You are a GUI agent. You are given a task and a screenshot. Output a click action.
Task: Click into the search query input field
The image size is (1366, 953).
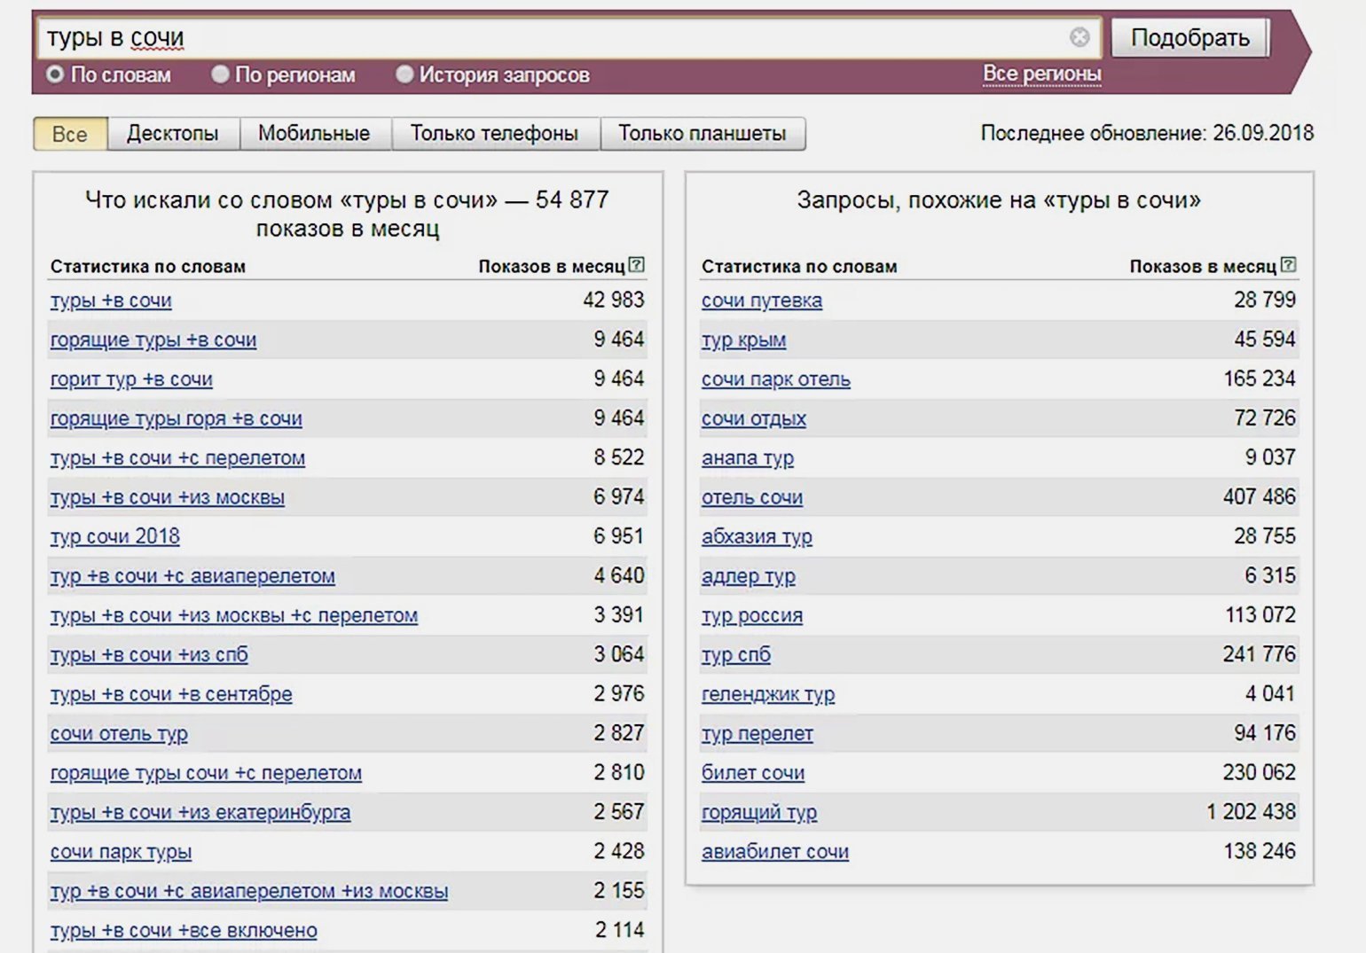pyautogui.click(x=550, y=38)
